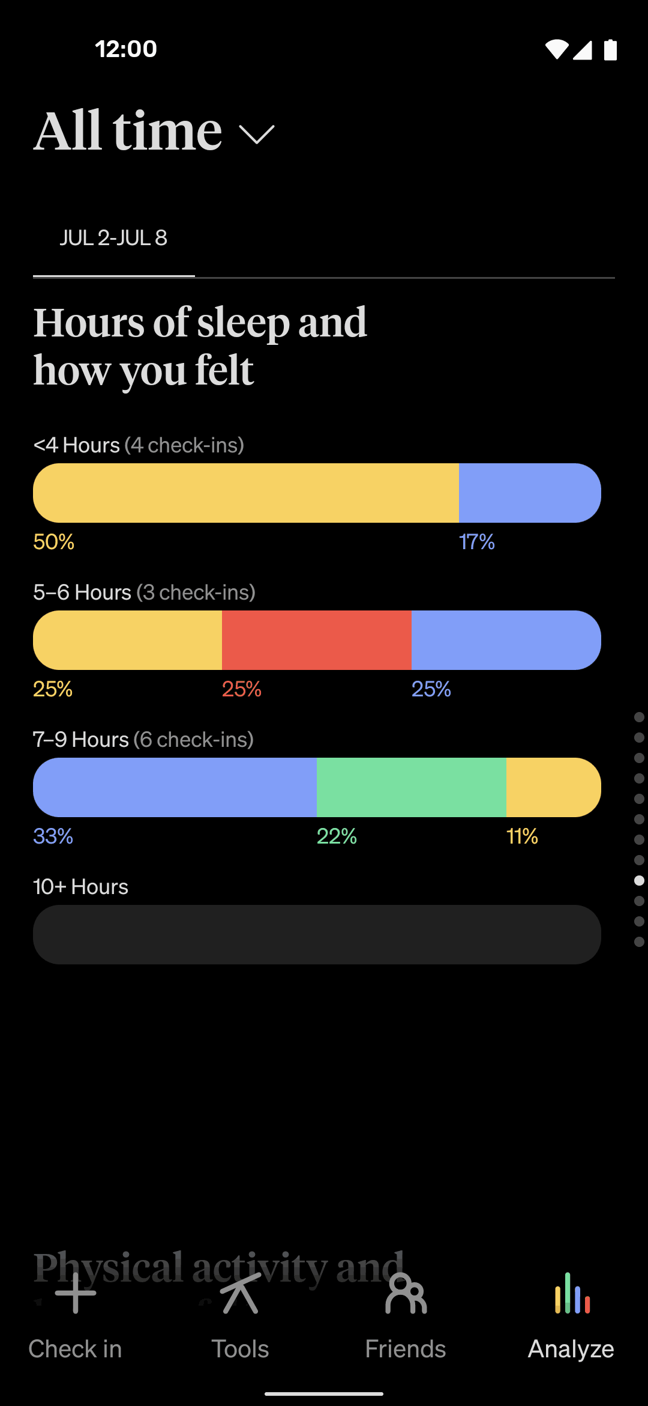Screen dimensions: 648x1406
Task: Select the Analyze tab label
Action: click(x=570, y=1348)
